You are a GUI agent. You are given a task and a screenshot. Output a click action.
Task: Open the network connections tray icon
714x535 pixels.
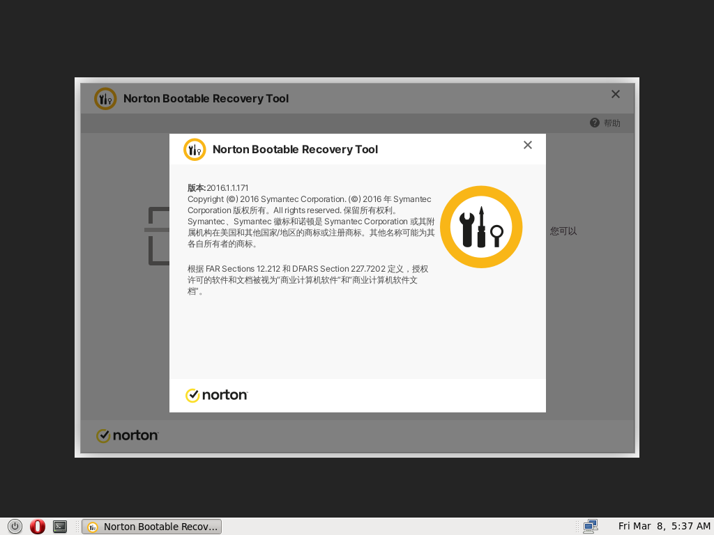coord(591,527)
